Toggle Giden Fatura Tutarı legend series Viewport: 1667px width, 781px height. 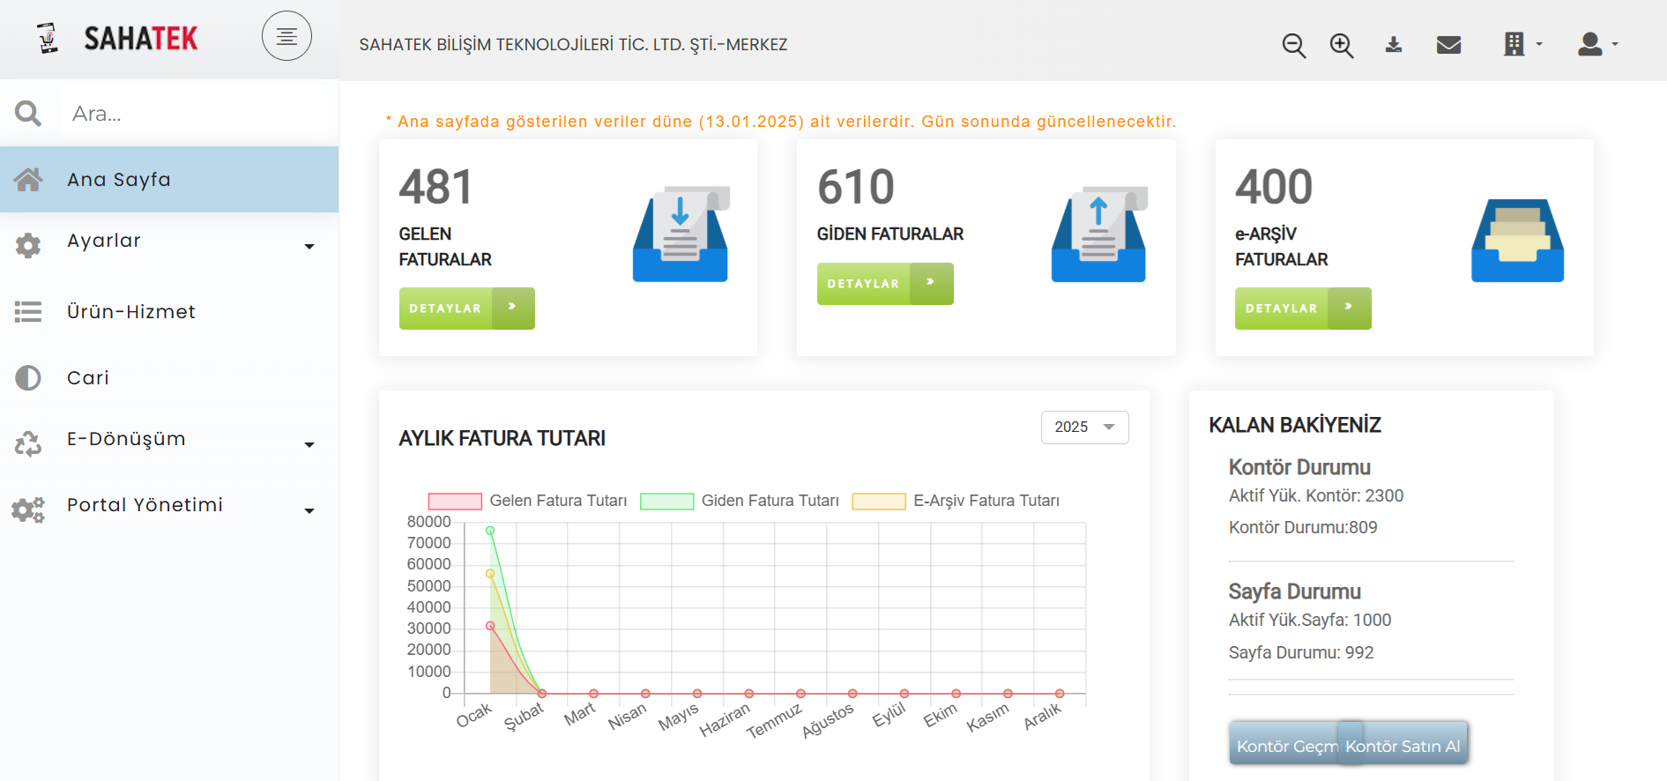tap(740, 501)
